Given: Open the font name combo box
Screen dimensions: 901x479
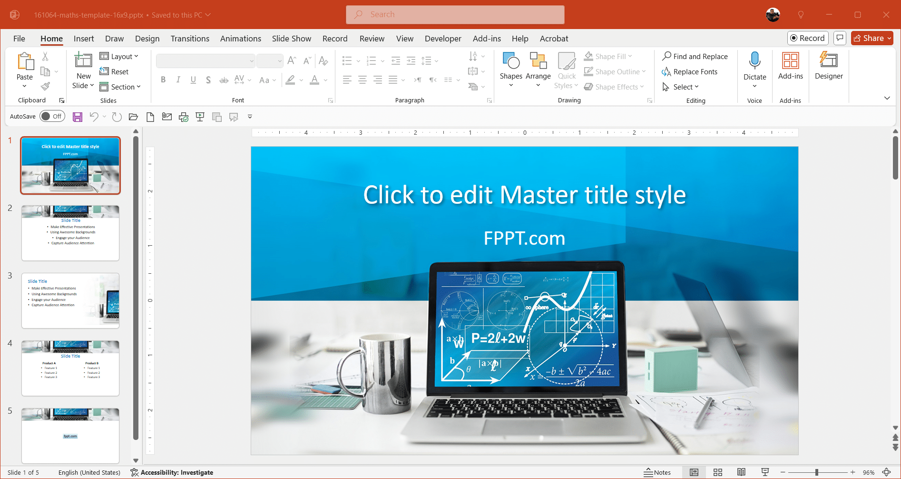Looking at the screenshot, I should point(206,60).
